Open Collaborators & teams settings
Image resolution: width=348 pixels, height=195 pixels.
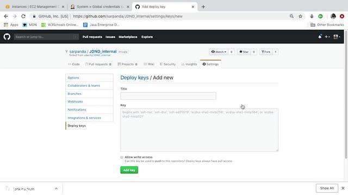point(89,86)
